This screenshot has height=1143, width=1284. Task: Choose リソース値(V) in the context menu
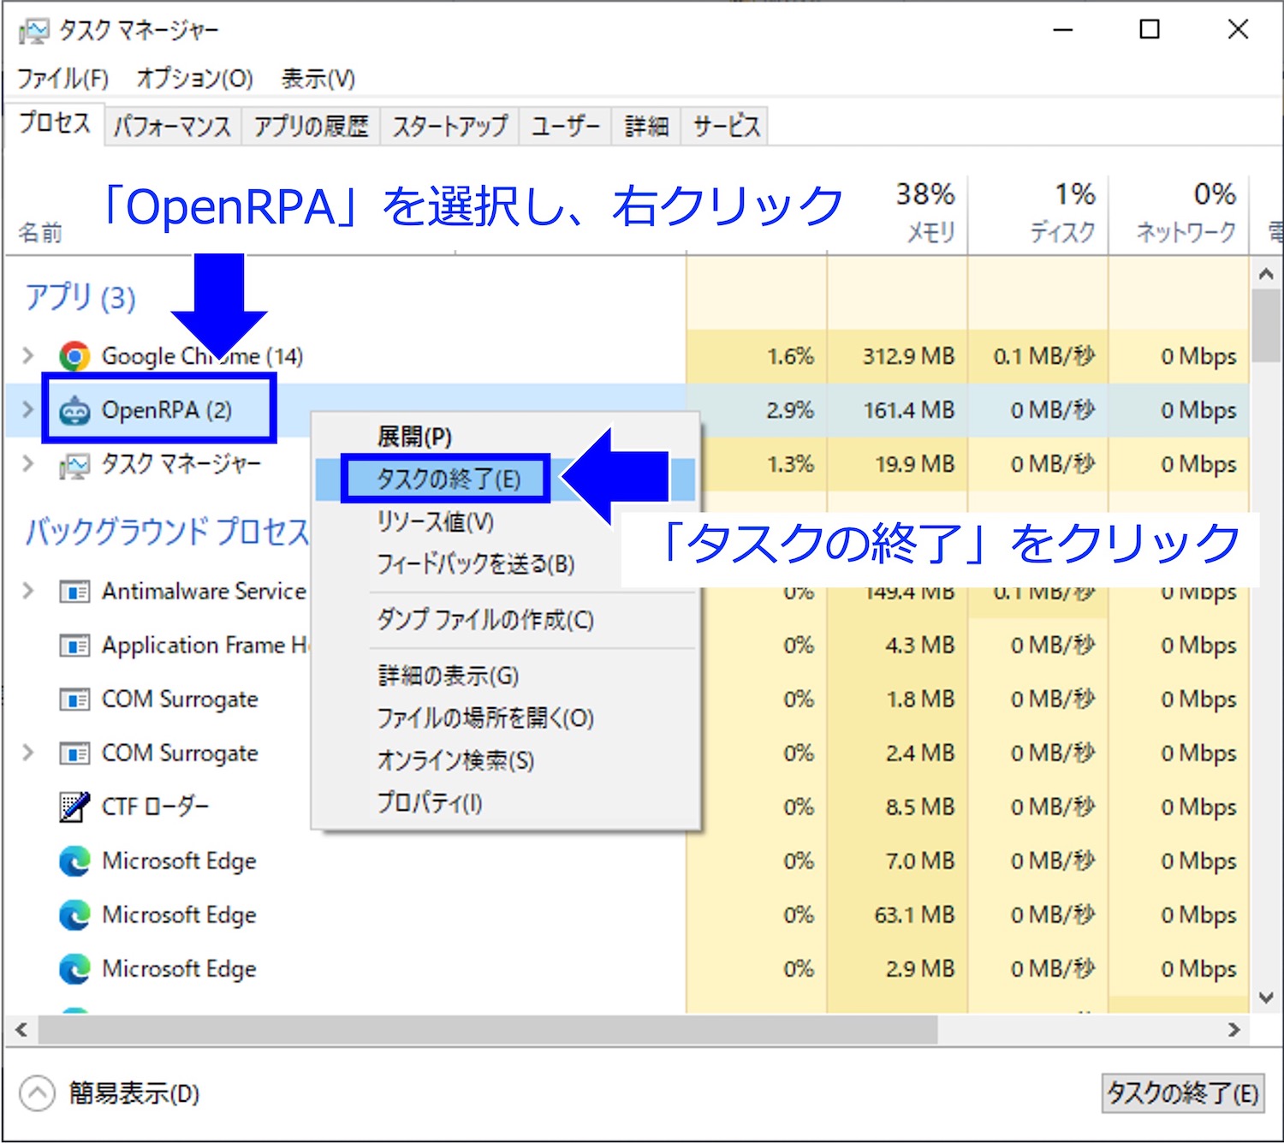click(x=505, y=521)
